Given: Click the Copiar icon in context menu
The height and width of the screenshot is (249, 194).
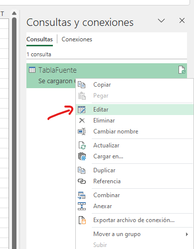Looking at the screenshot, I should [x=82, y=85].
